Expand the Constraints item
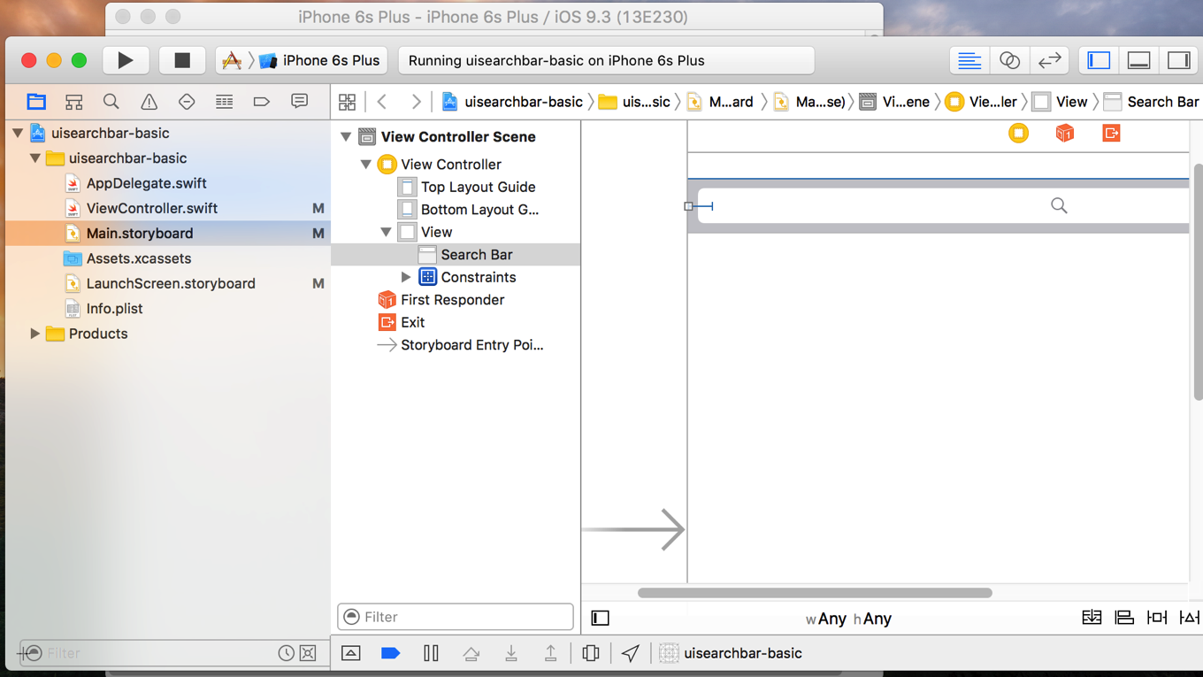Screen dimensions: 1203x677 (x=406, y=277)
